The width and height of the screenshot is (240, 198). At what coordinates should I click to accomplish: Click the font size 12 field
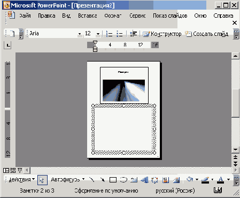tap(90, 34)
